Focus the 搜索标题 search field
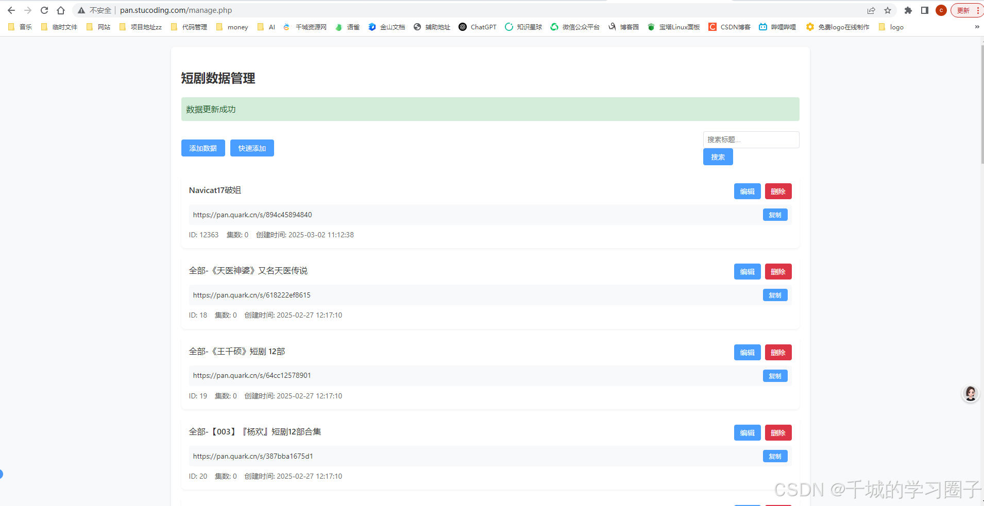984x506 pixels. [x=751, y=139]
